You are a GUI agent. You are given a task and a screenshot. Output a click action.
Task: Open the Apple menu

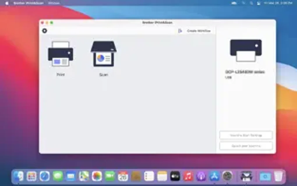(x=7, y=3)
